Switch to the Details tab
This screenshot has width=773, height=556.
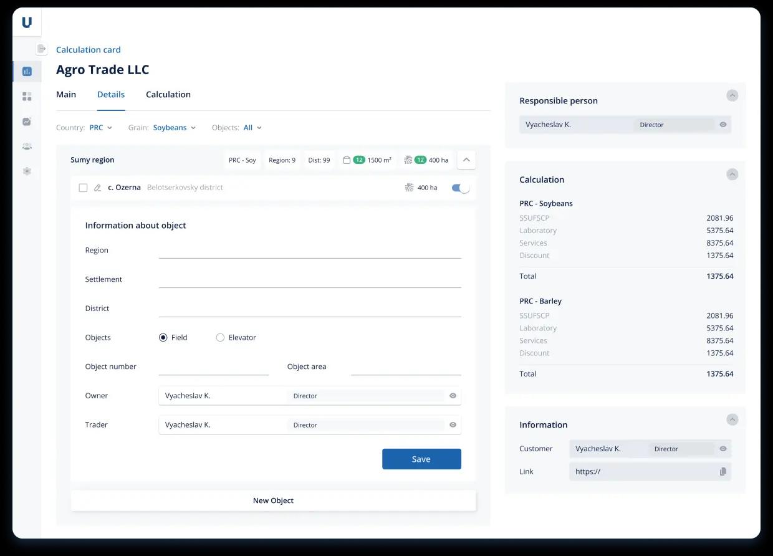point(111,95)
